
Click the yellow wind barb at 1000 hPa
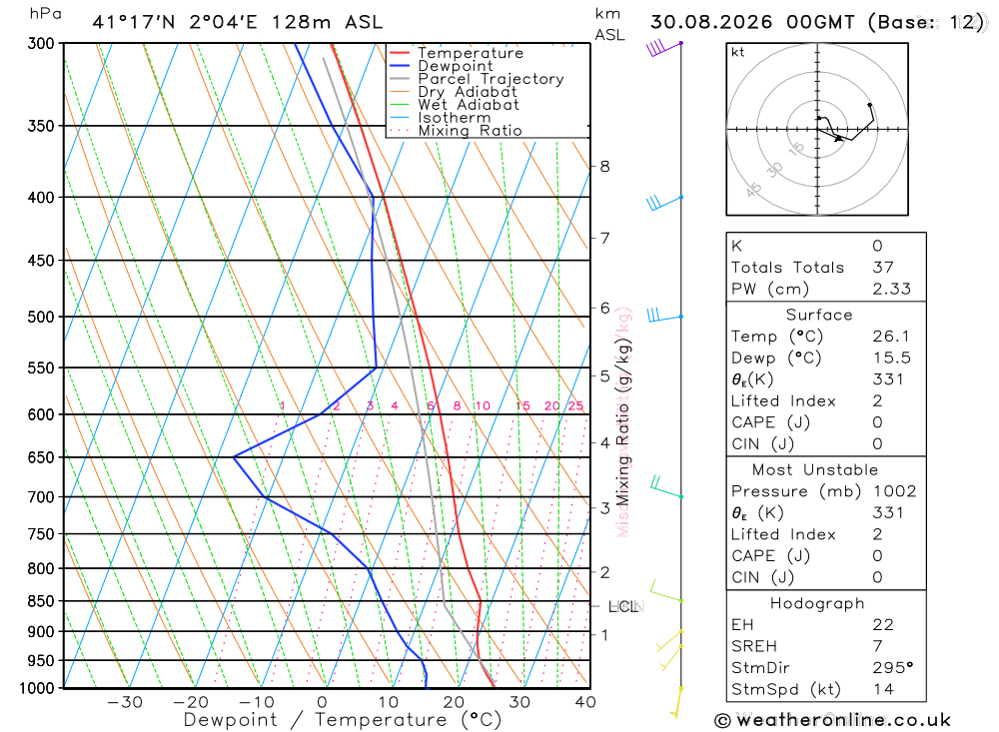pyautogui.click(x=677, y=702)
